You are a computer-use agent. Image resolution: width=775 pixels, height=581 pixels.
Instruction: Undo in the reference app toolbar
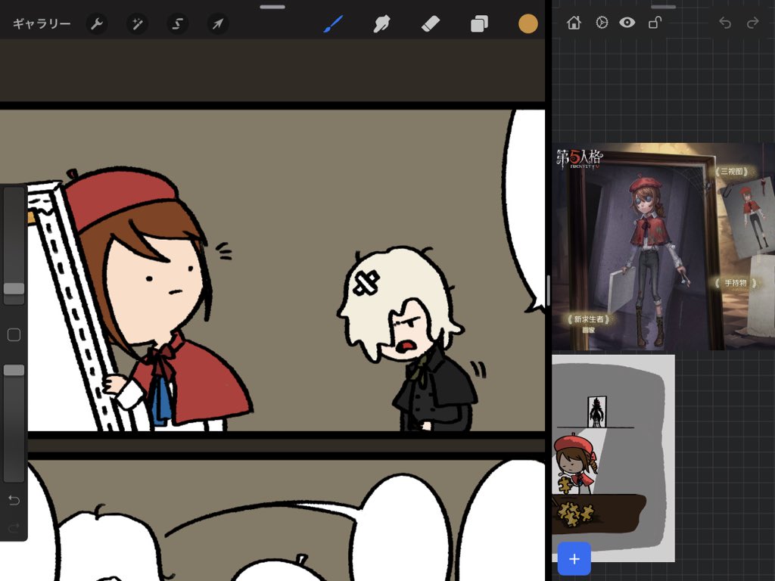click(724, 23)
